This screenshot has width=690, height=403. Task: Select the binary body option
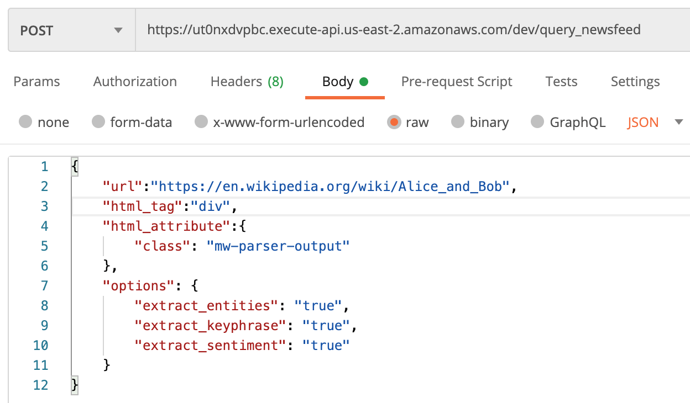[x=480, y=122]
